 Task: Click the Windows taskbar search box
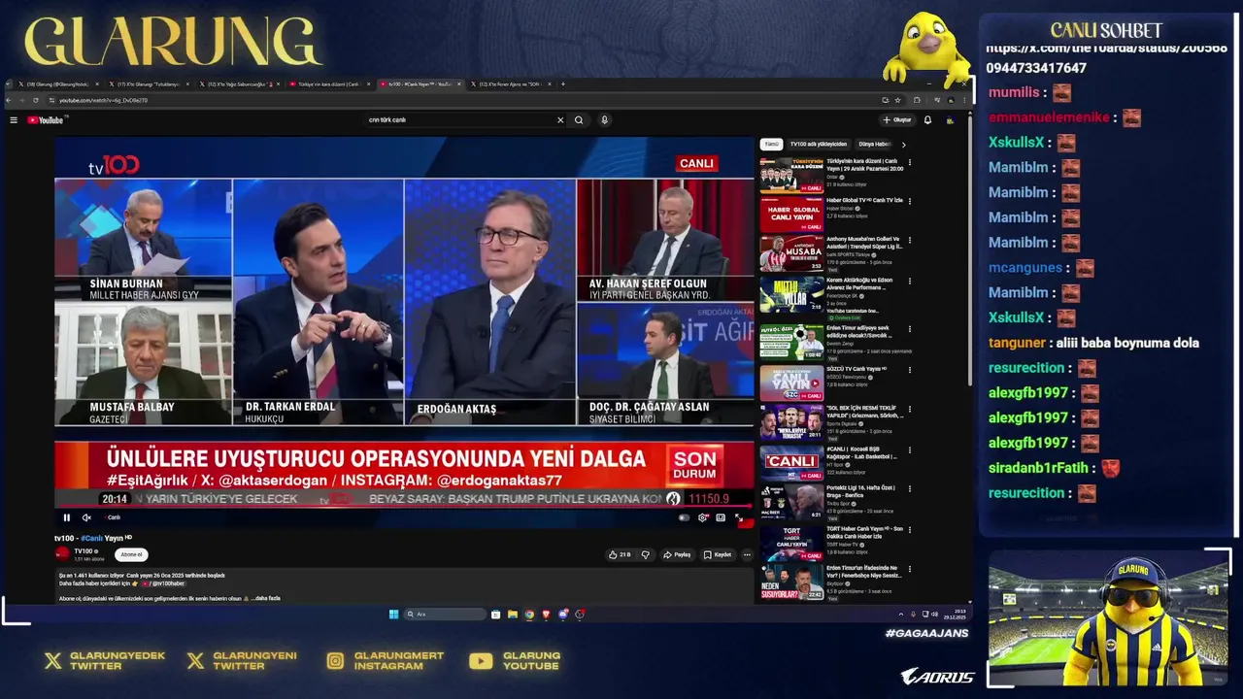[x=446, y=615]
